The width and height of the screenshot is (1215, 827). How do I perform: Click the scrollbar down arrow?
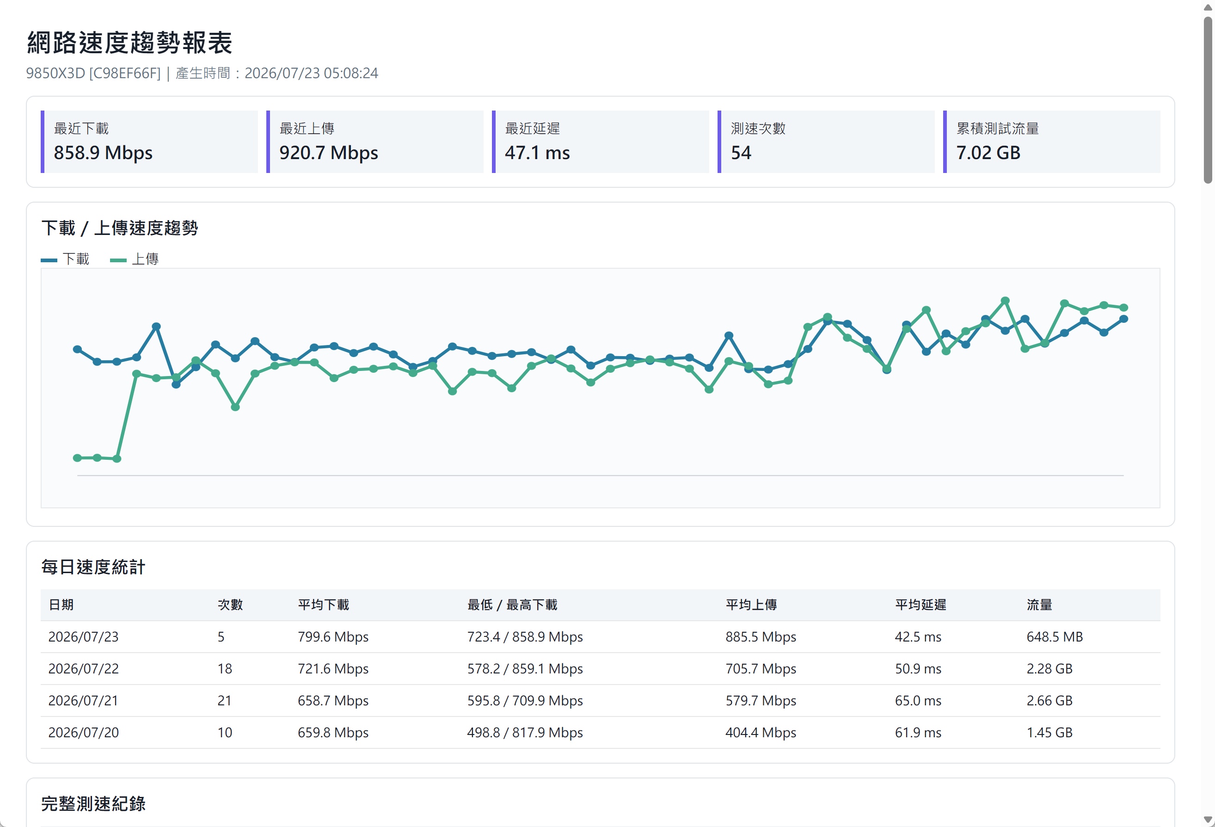point(1208,819)
